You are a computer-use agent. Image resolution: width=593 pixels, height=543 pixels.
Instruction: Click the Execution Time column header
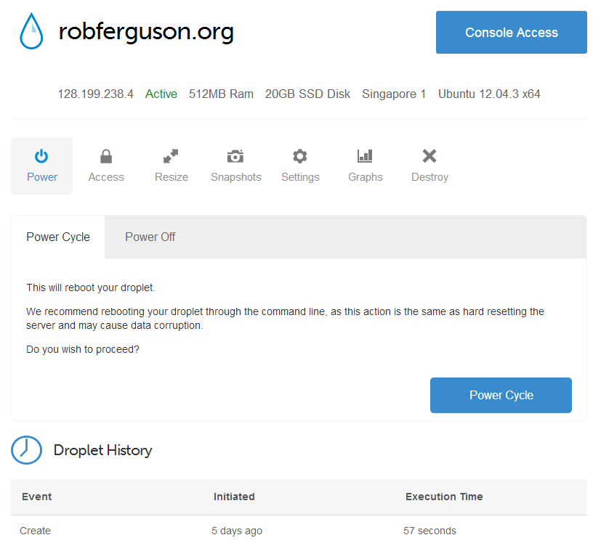tap(444, 497)
